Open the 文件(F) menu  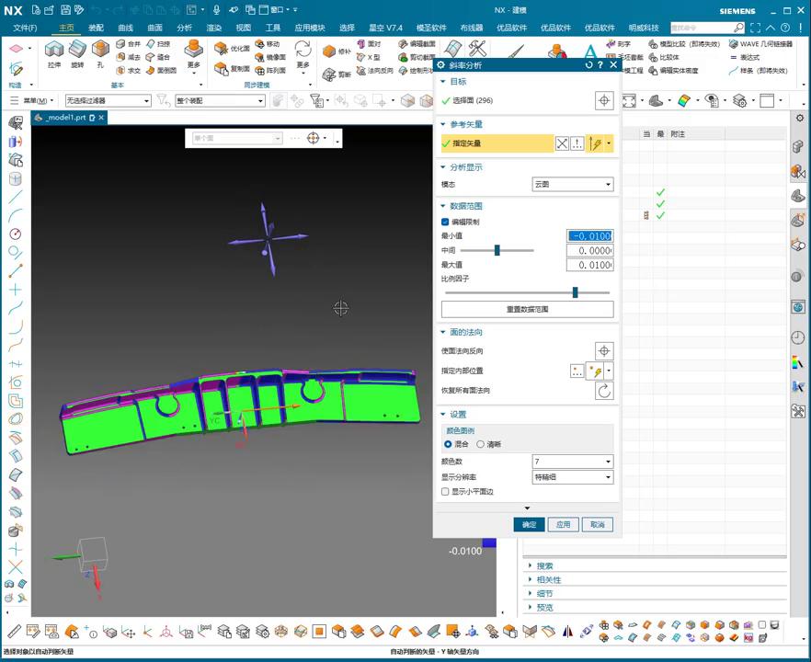click(25, 28)
